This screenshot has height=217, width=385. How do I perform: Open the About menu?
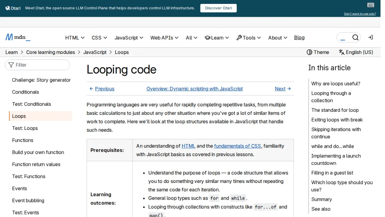pyautogui.click(x=278, y=38)
